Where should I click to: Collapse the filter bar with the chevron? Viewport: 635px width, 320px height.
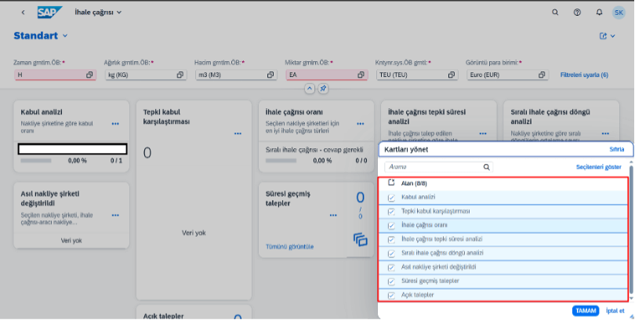(310, 89)
